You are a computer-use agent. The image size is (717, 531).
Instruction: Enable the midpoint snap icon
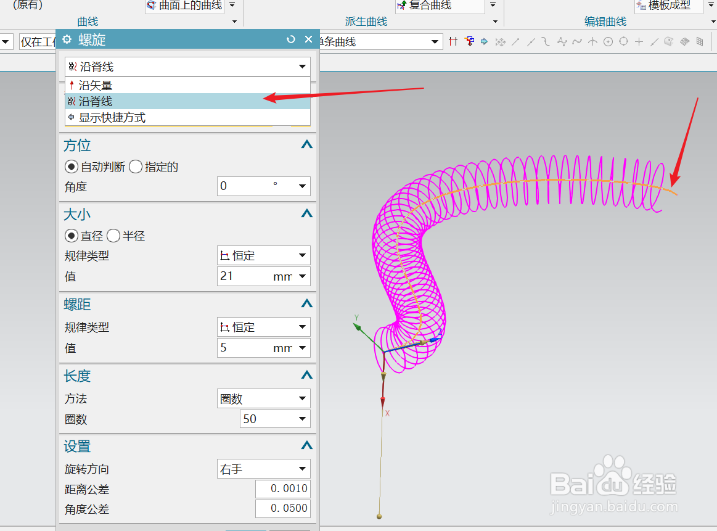tap(531, 41)
